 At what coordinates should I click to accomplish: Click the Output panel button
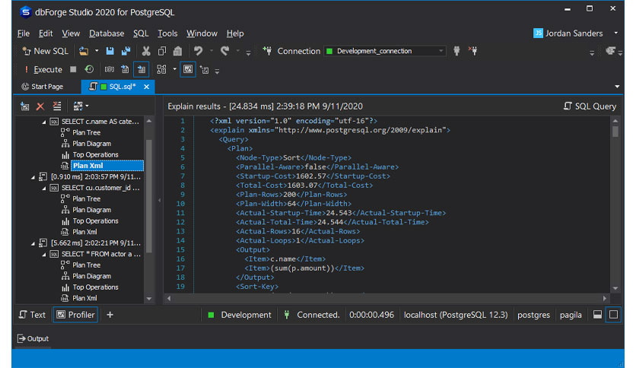33,338
